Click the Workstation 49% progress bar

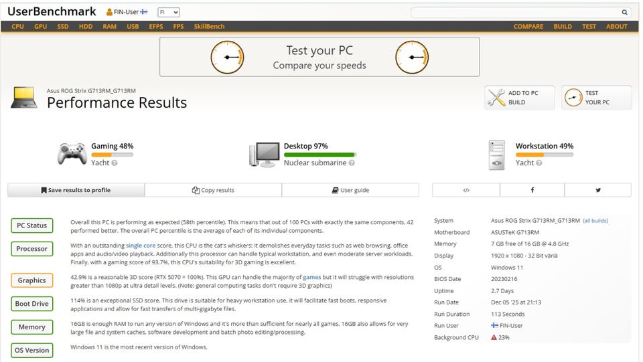tap(544, 155)
